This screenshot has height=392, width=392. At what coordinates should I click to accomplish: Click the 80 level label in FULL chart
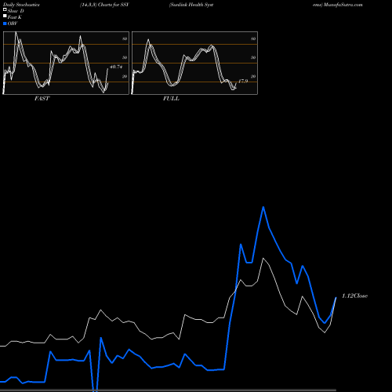[x=253, y=38]
